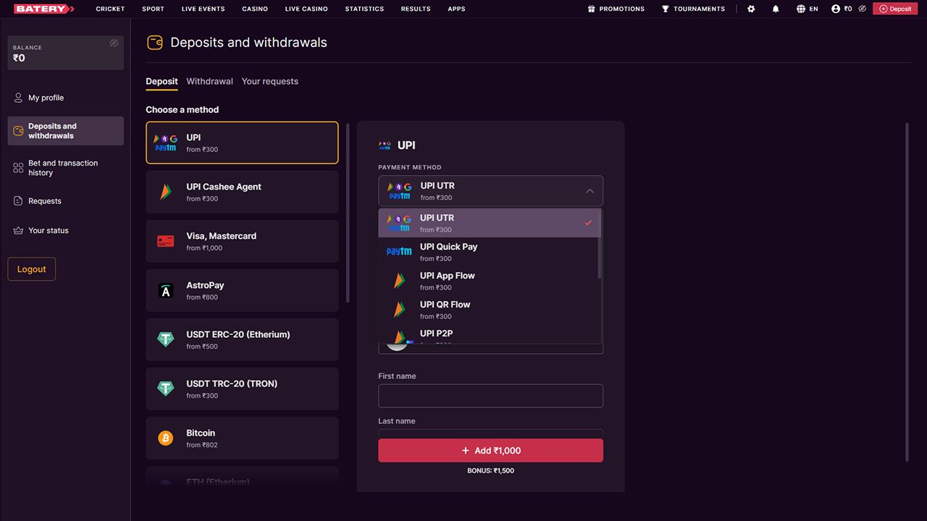This screenshot has height=521, width=927.
Task: Click the Requests document icon
Action: [18, 201]
